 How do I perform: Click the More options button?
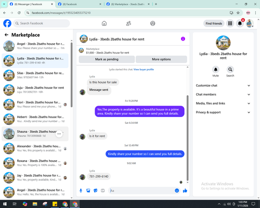[x=161, y=59]
